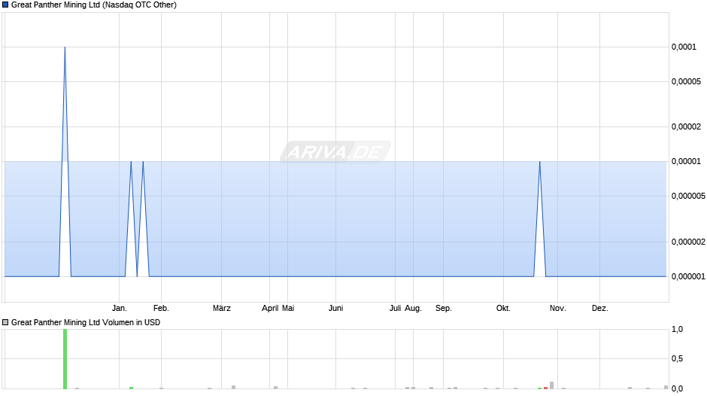Click the 'April' month label
Image resolution: width=707 pixels, height=396 pixels.
[x=270, y=309]
